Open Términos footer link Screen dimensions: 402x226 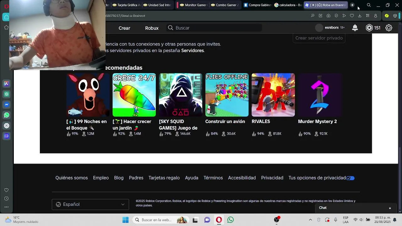pos(213,178)
